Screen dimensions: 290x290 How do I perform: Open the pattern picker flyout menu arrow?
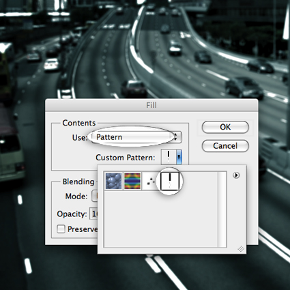(x=236, y=175)
